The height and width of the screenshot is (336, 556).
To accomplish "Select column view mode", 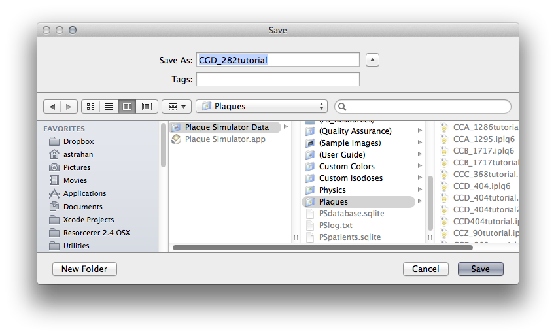I will pos(128,106).
